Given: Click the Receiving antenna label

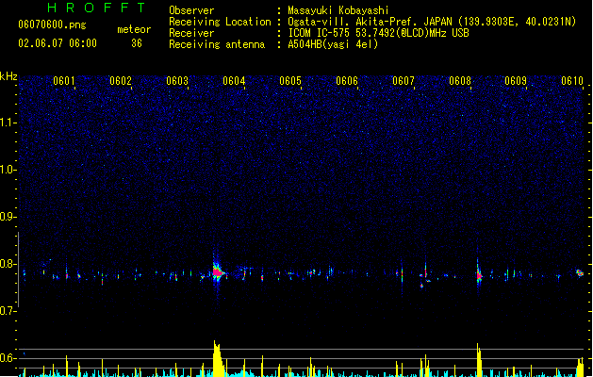Looking at the screenshot, I should click(217, 44).
